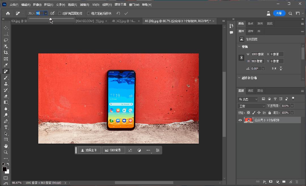The width and height of the screenshot is (306, 186).
Task: Select the Hand tool
Action: point(6,146)
